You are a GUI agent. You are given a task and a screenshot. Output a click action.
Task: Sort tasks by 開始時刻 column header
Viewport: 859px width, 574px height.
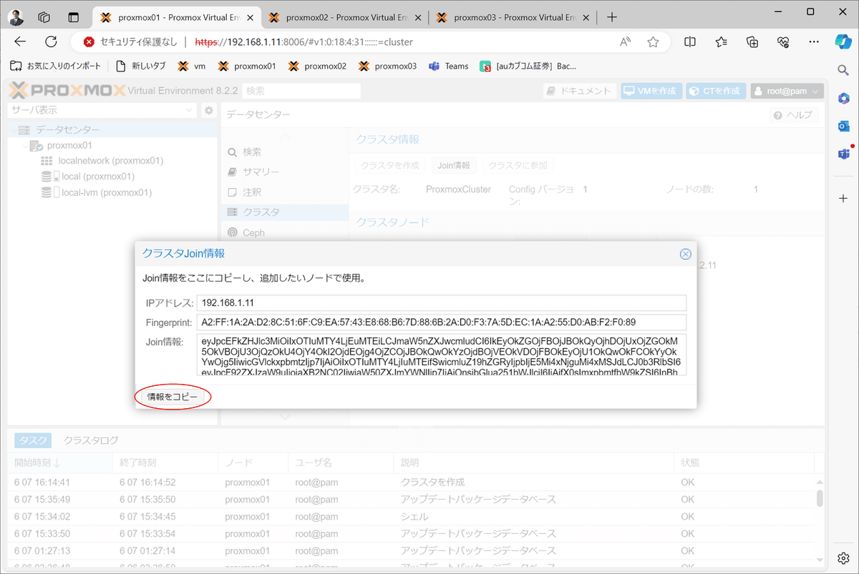[60, 463]
